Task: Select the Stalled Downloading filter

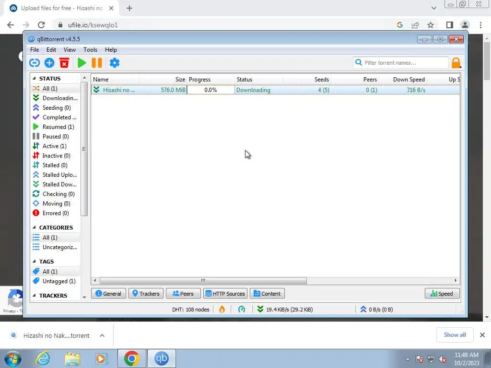Action: point(56,184)
